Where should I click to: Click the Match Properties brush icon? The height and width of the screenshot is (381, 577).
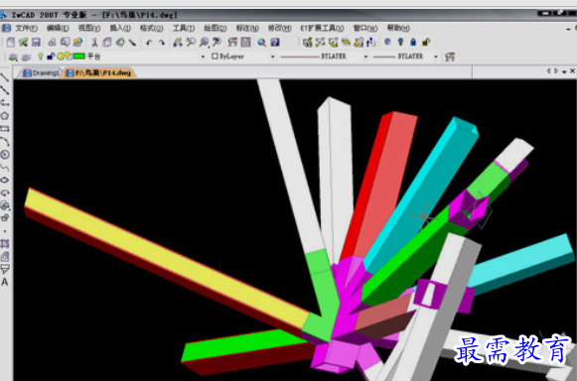point(132,42)
